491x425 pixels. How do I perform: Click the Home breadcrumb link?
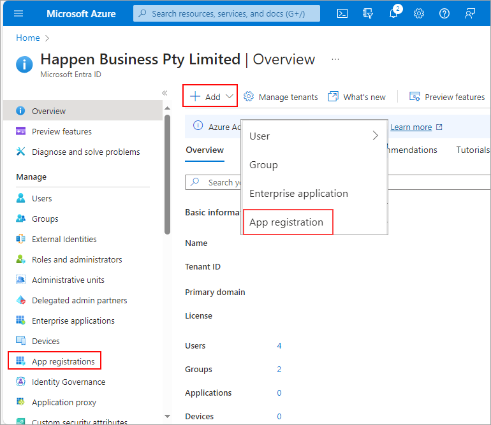tap(27, 38)
